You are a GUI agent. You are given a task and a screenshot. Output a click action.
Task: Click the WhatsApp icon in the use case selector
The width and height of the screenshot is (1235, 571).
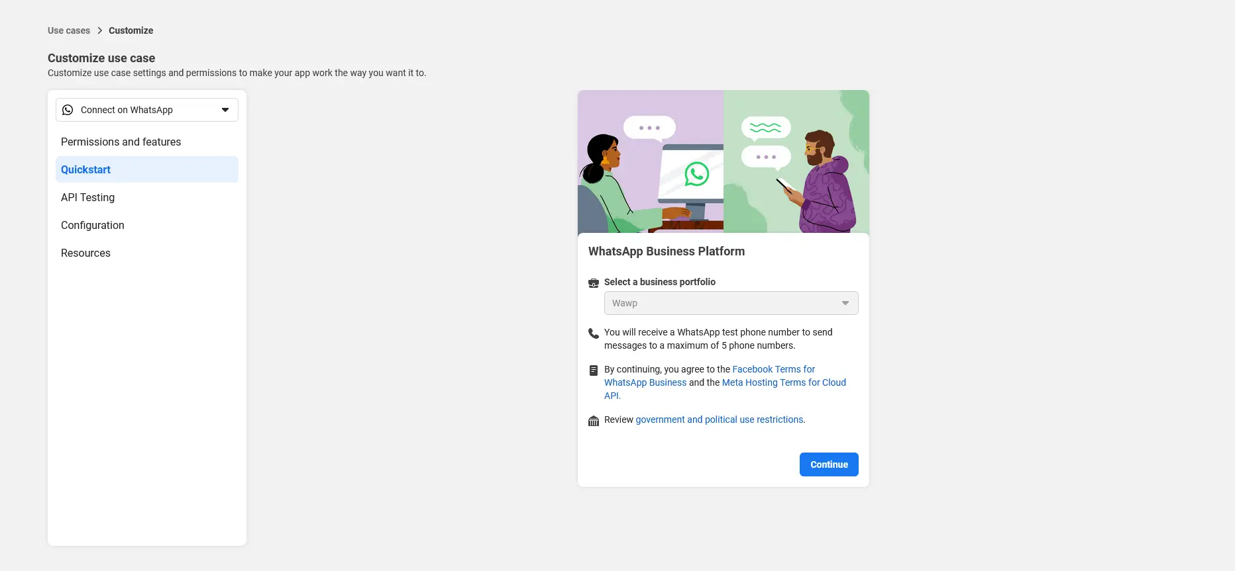pyautogui.click(x=68, y=110)
